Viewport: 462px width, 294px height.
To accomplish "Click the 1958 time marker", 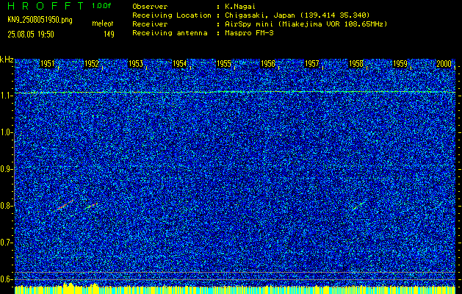I will [356, 64].
